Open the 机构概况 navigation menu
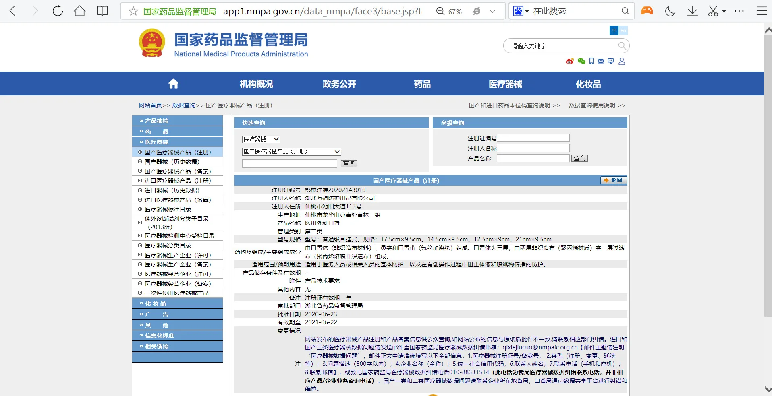Viewport: 772px width, 396px height. point(256,84)
